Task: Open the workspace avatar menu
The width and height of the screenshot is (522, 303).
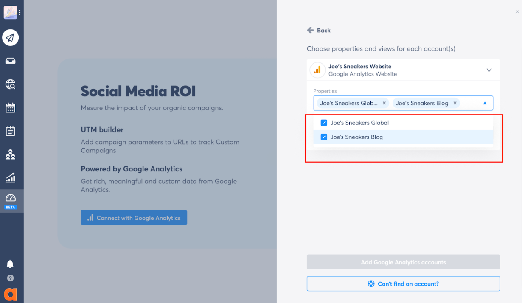Action: click(x=10, y=13)
